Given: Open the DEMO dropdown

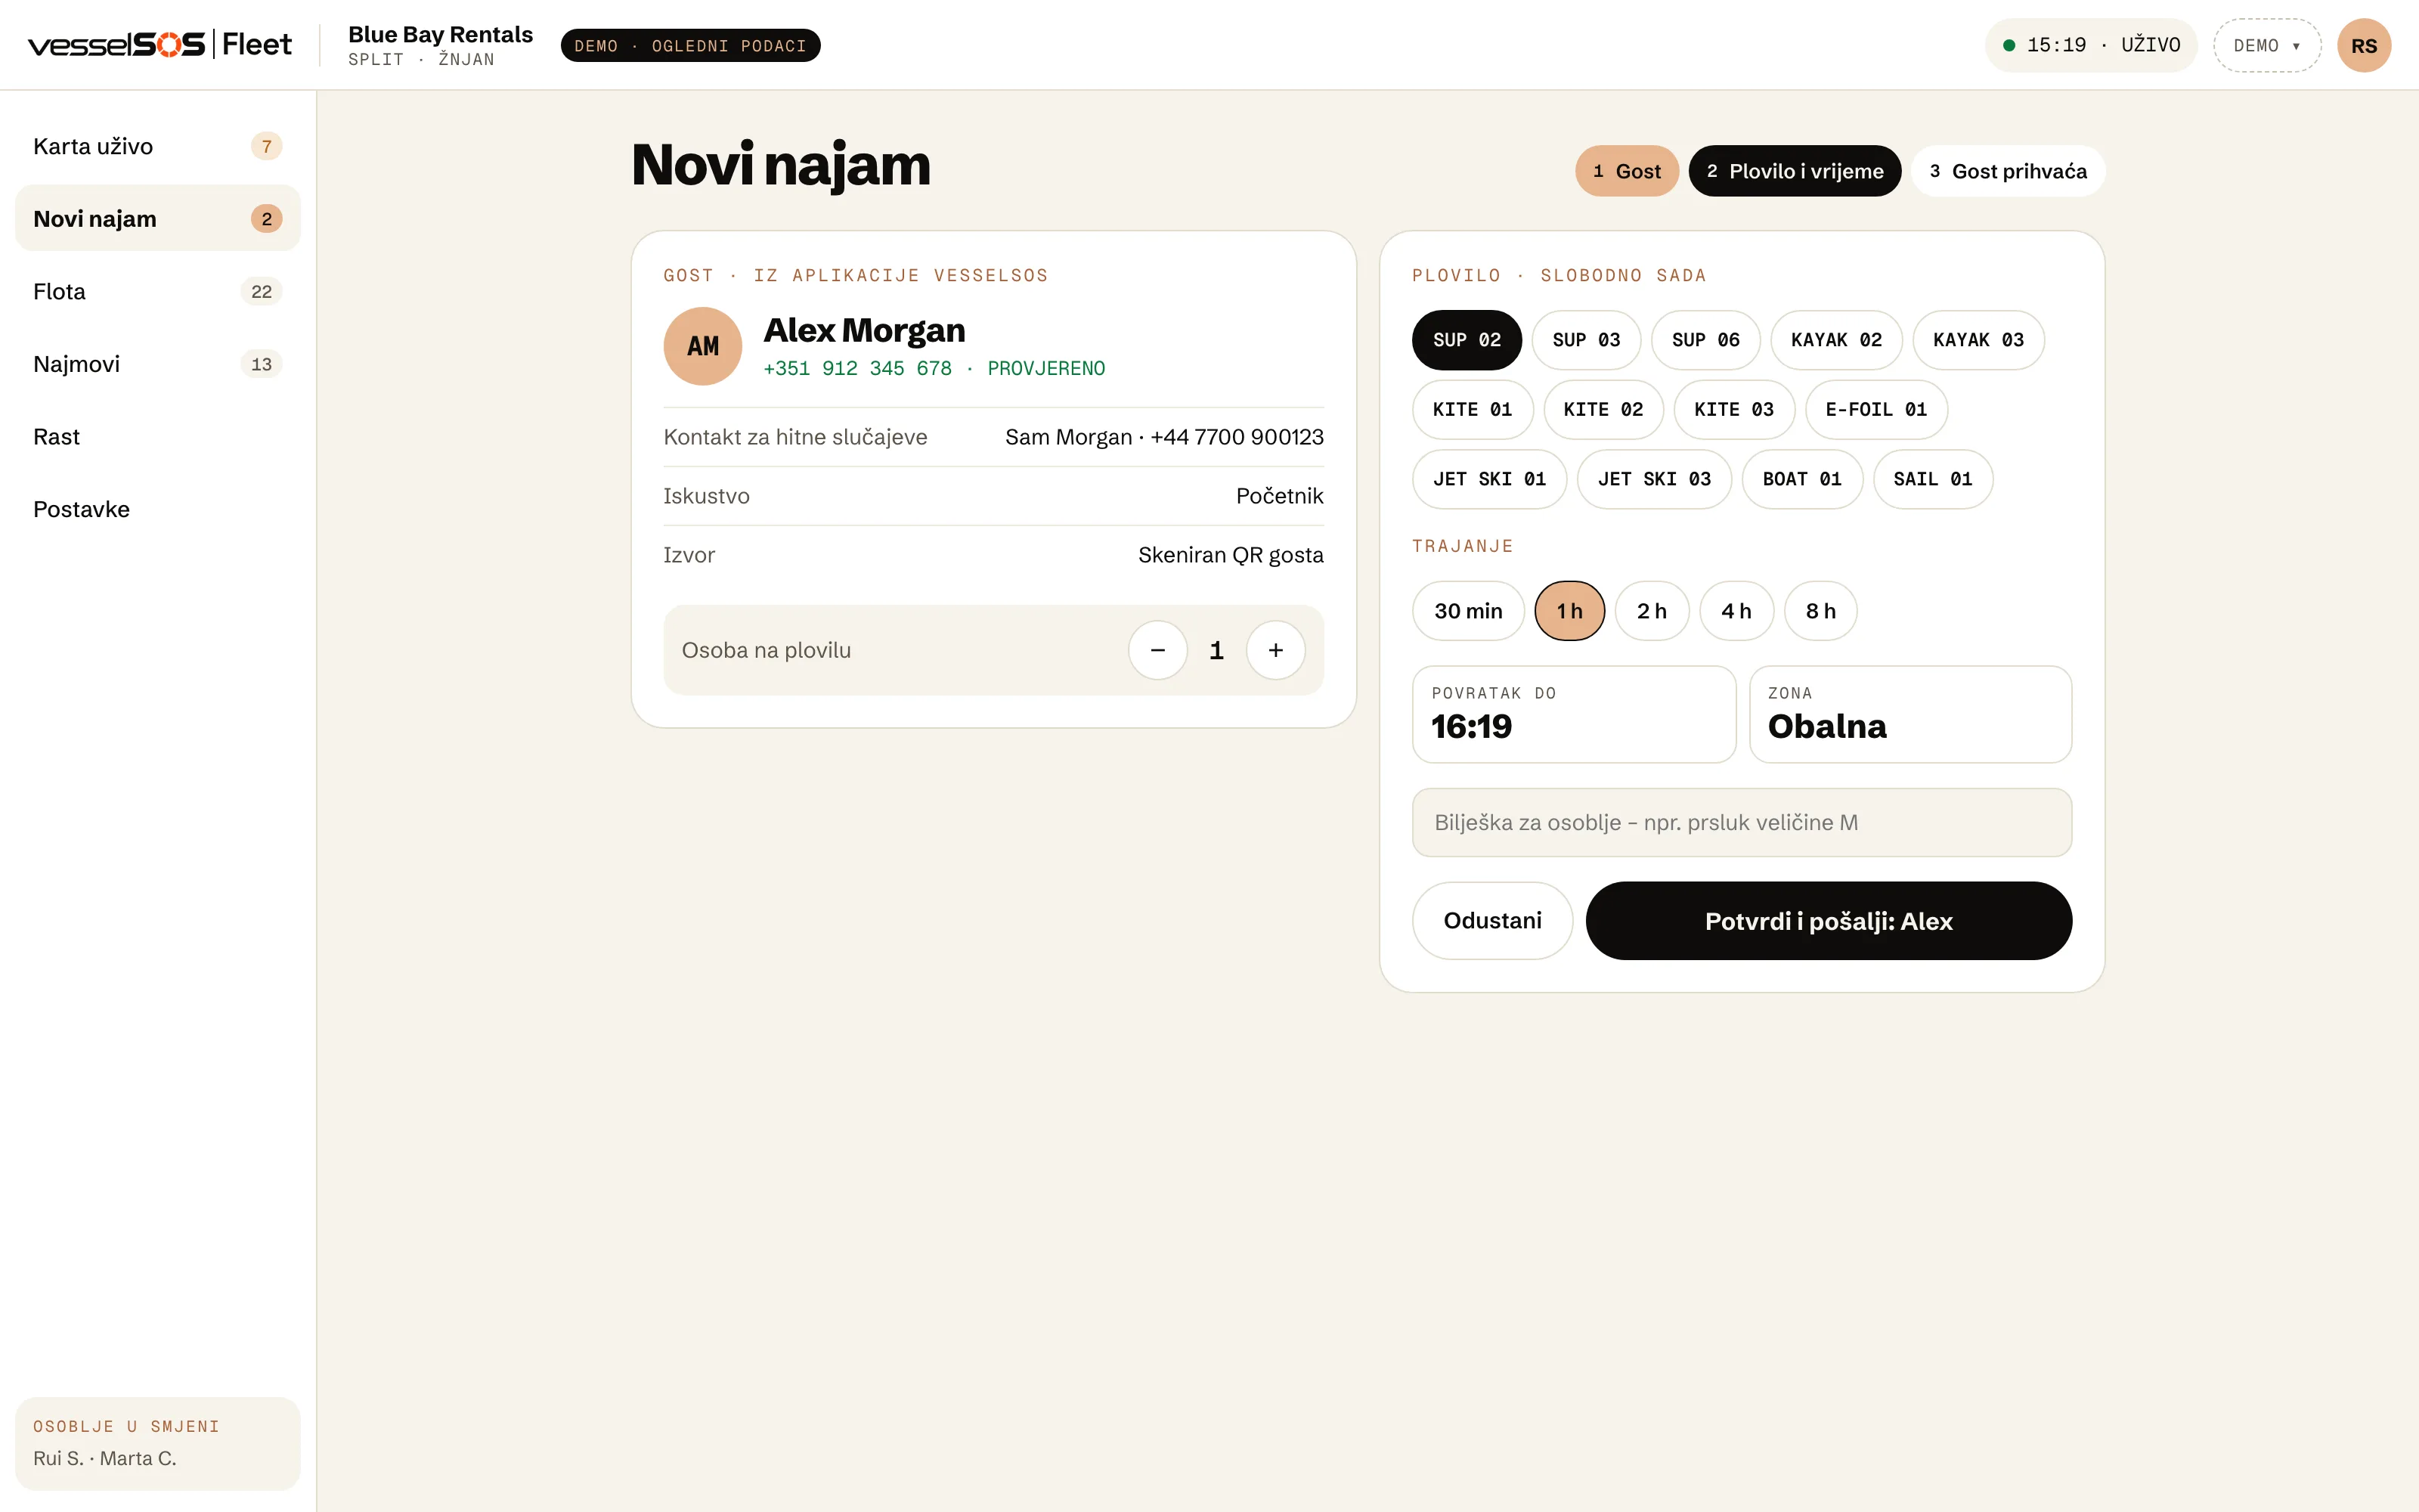Looking at the screenshot, I should click(2267, 45).
